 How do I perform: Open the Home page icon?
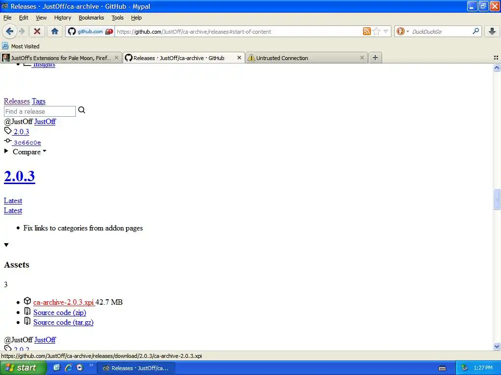click(55, 31)
